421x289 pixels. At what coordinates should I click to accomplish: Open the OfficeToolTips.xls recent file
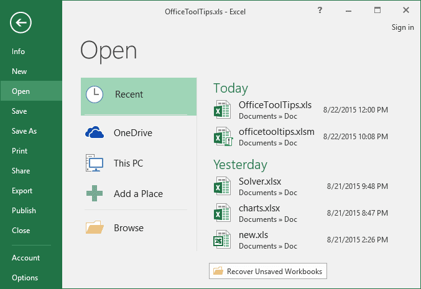pyautogui.click(x=301, y=110)
